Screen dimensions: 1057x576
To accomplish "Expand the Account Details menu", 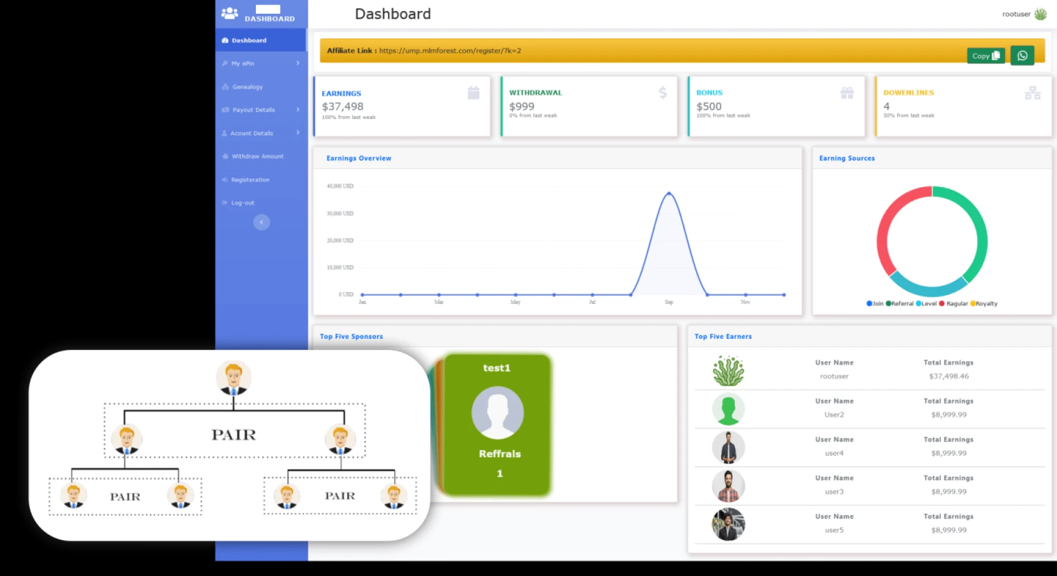I will point(252,133).
